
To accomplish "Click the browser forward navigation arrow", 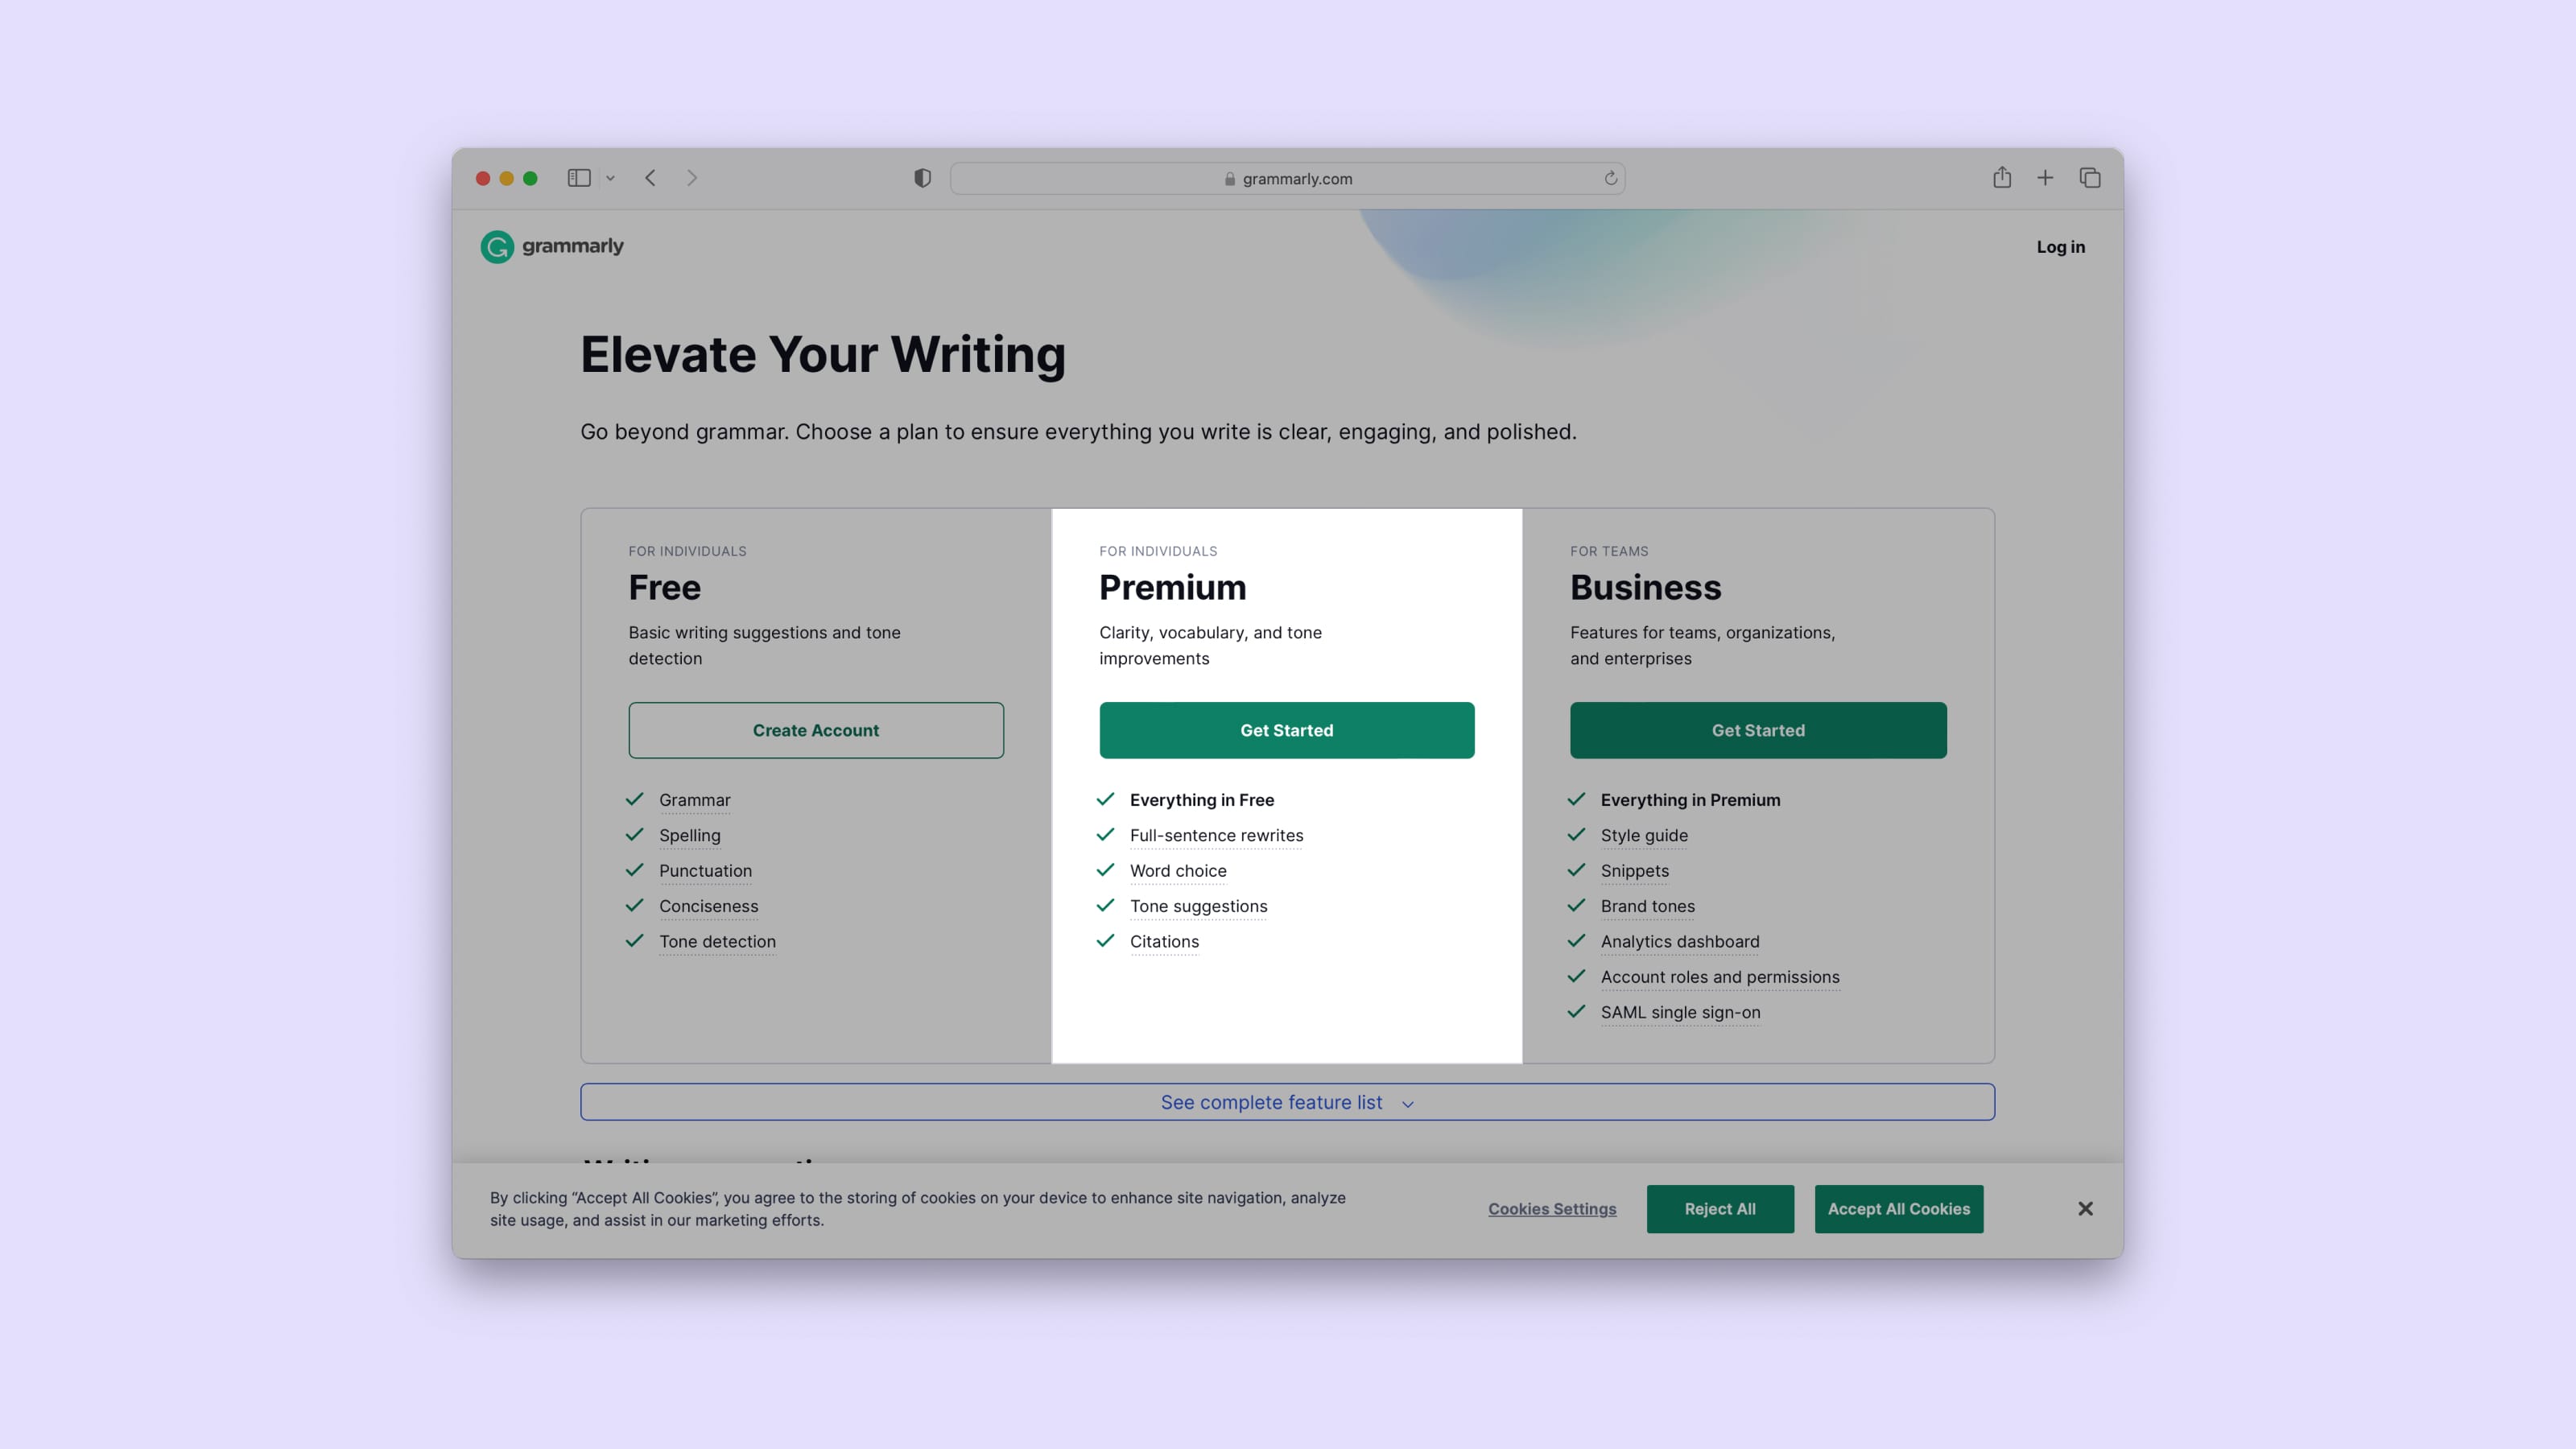I will point(691,179).
